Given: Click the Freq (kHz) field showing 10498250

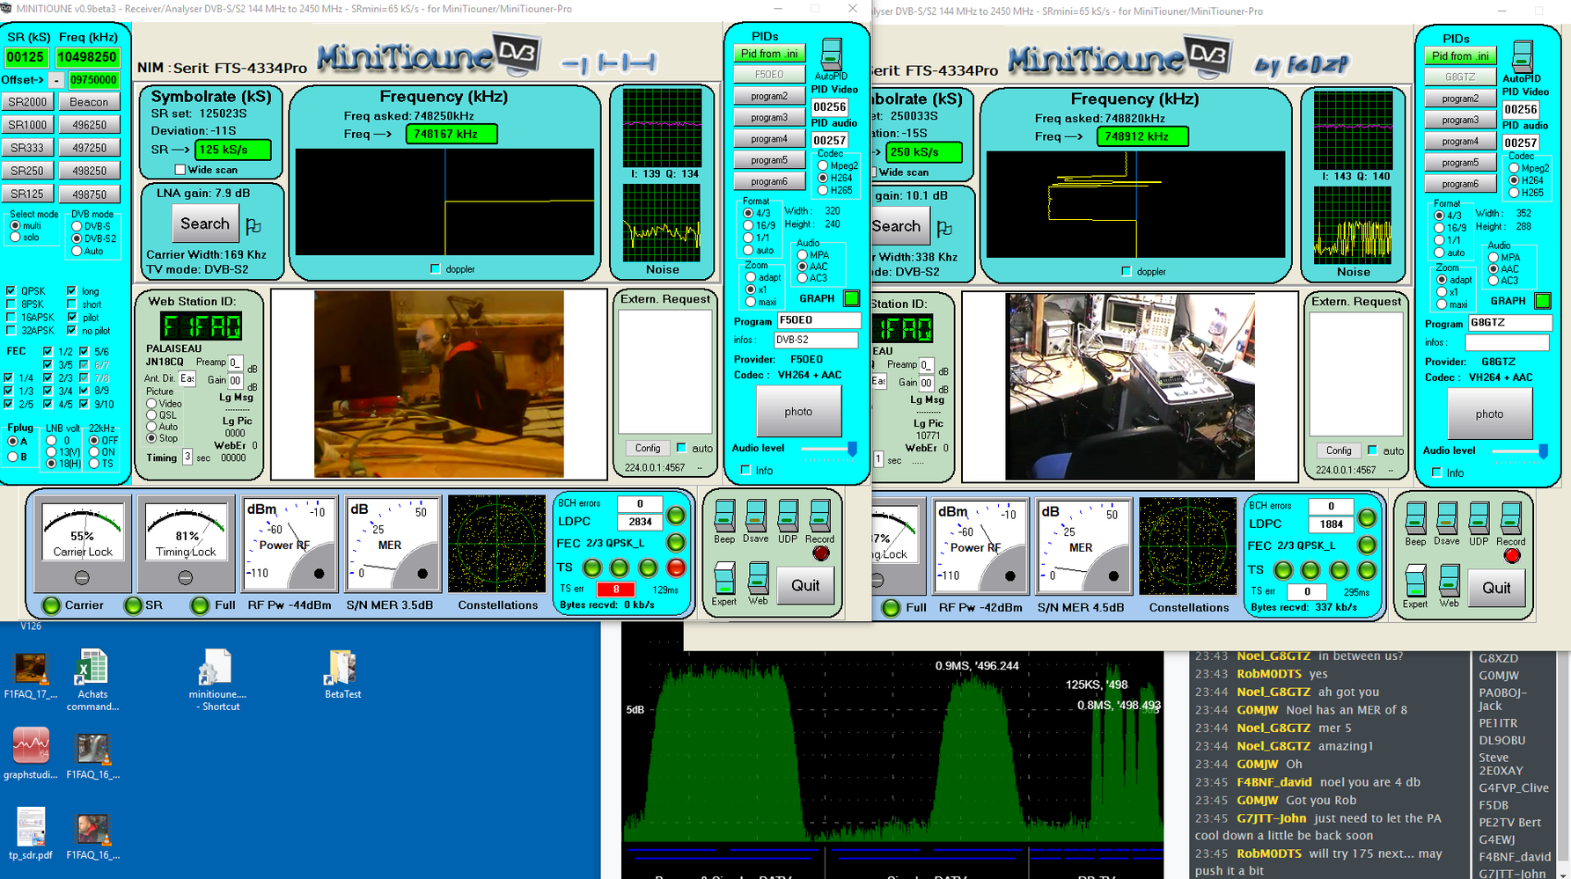Looking at the screenshot, I should click(87, 57).
